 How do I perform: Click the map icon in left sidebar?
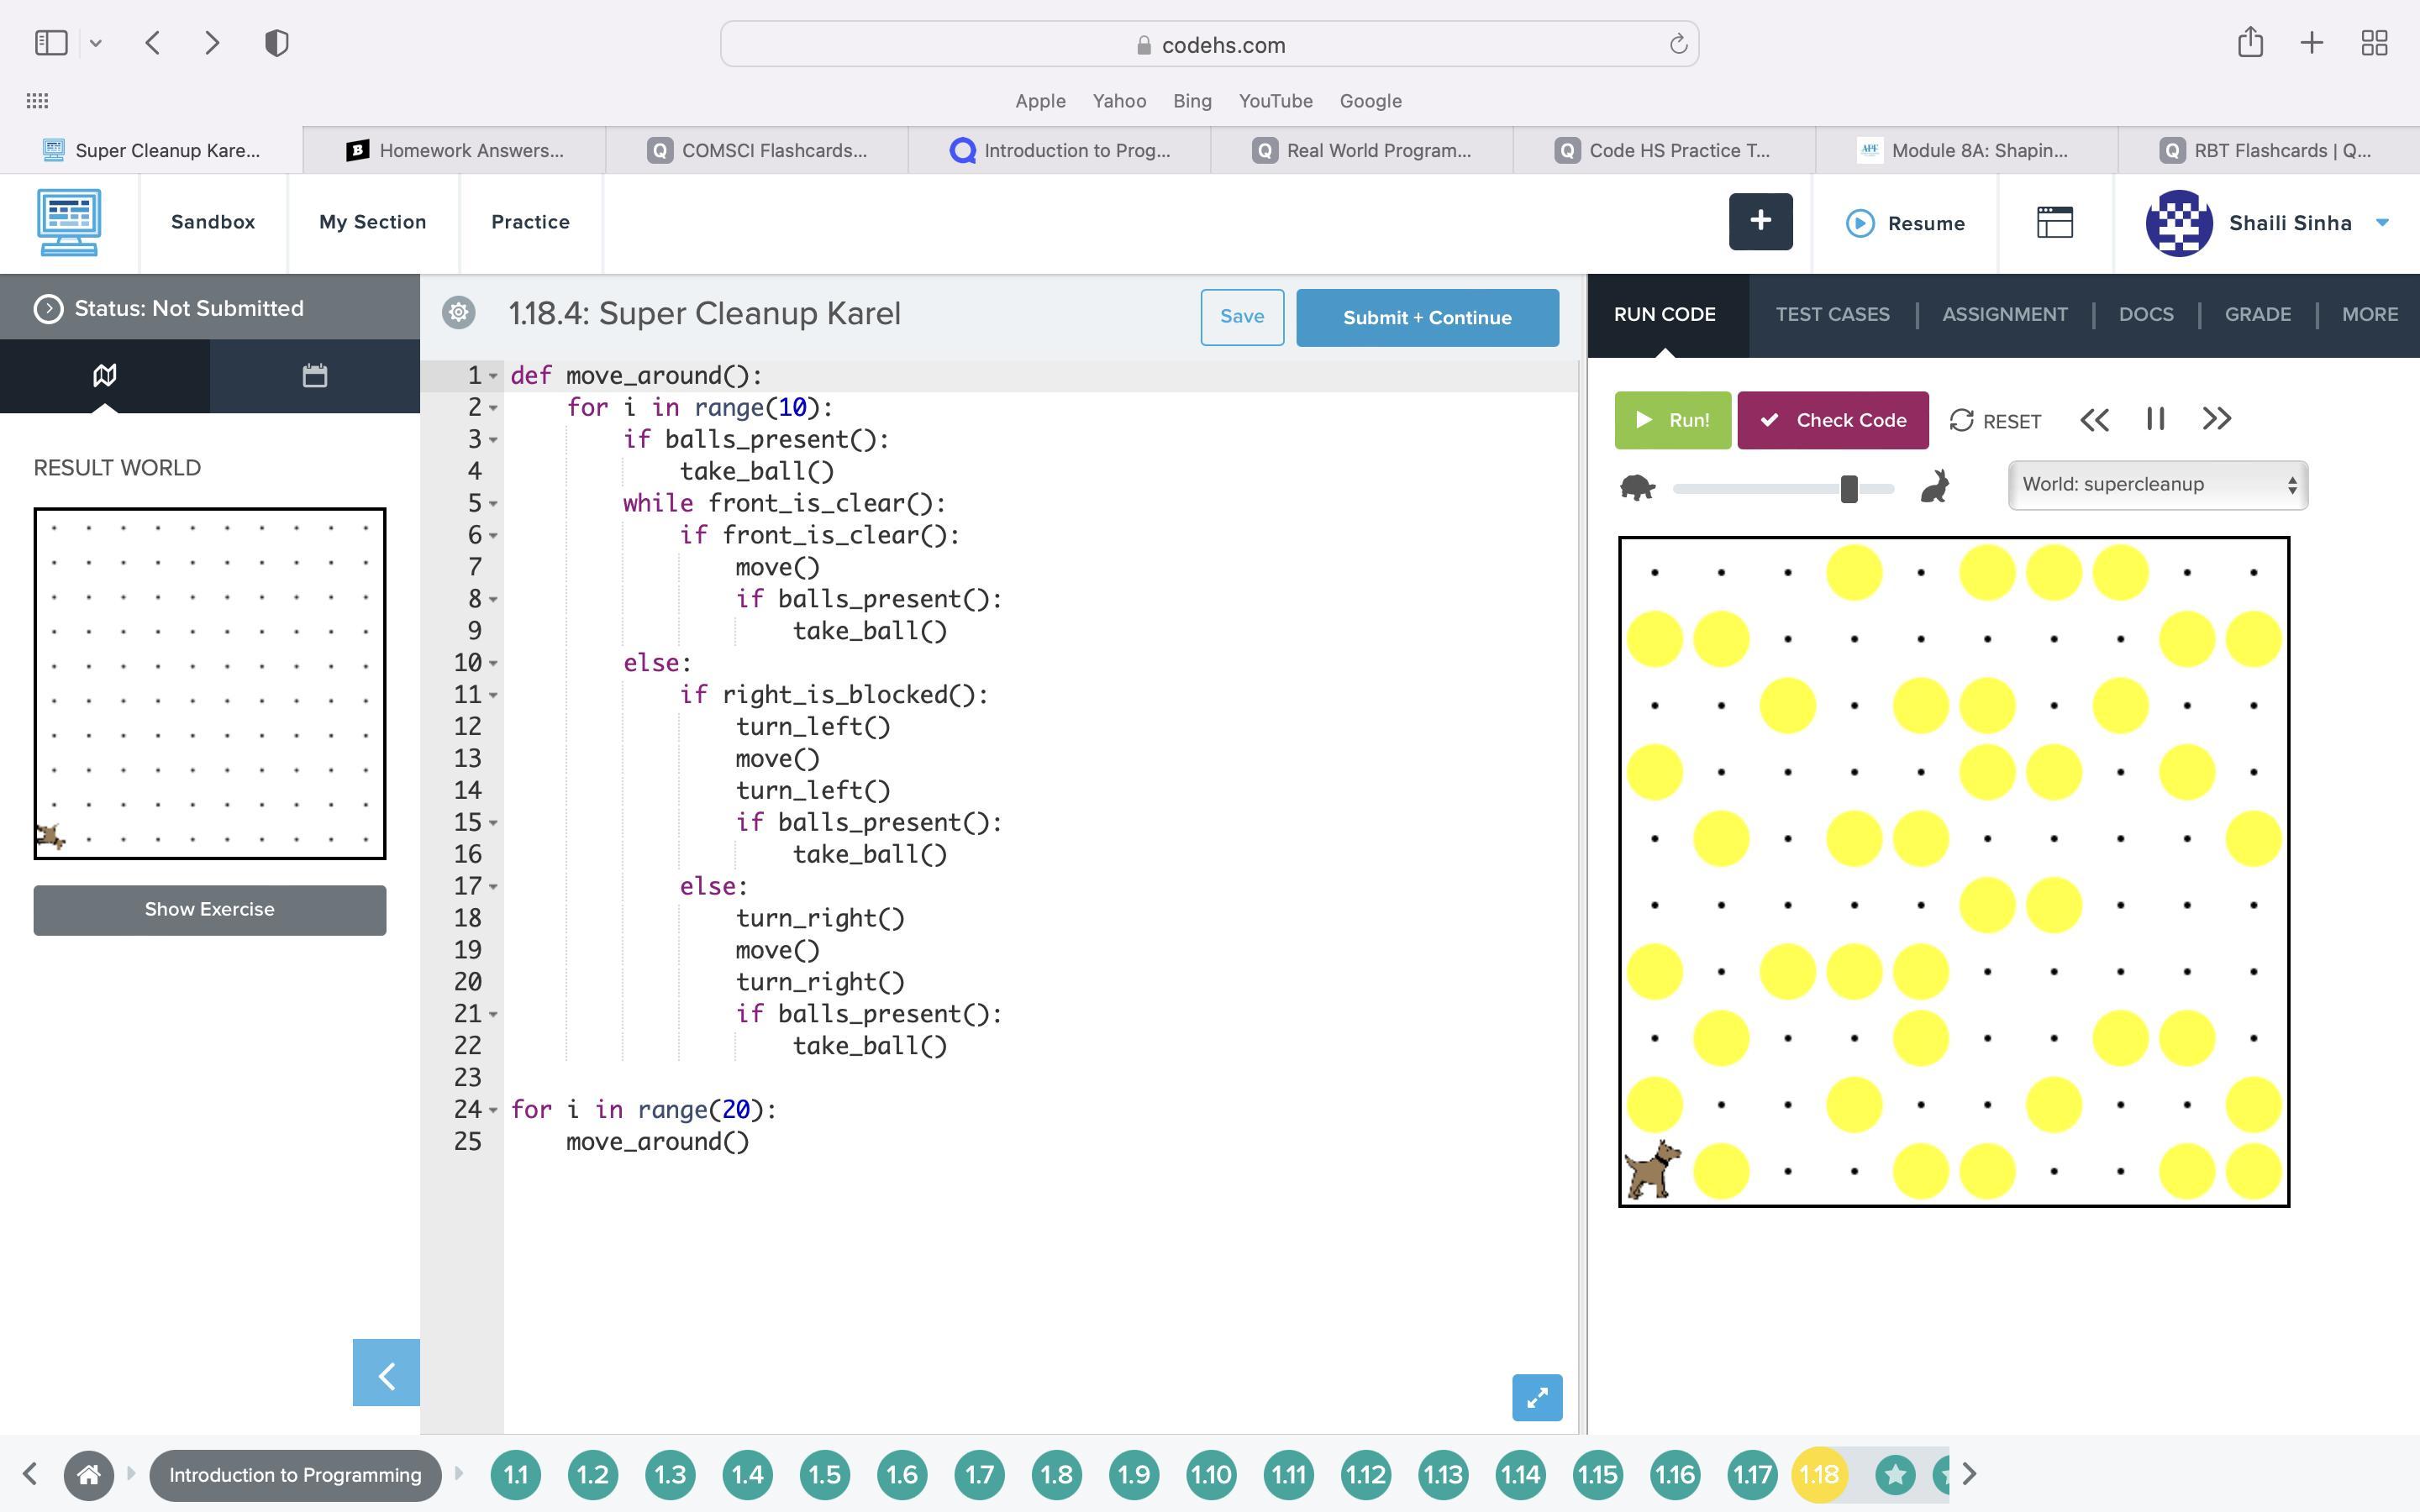pyautogui.click(x=105, y=376)
